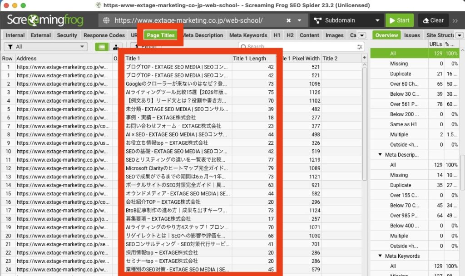The image size is (465, 276).
Task: Open the Images tab
Action: tap(335, 35)
